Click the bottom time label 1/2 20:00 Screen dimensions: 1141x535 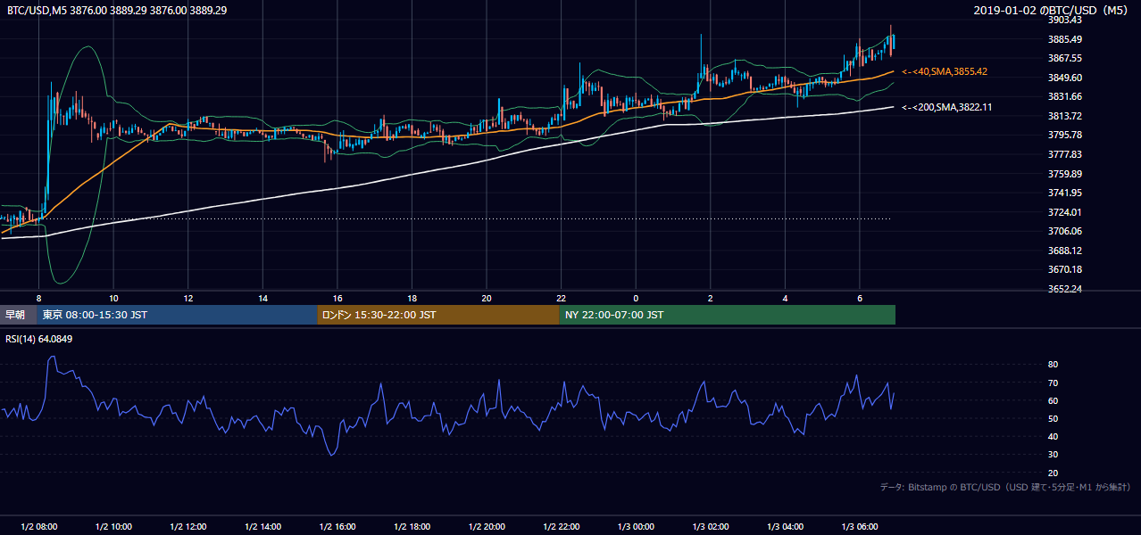pos(487,526)
